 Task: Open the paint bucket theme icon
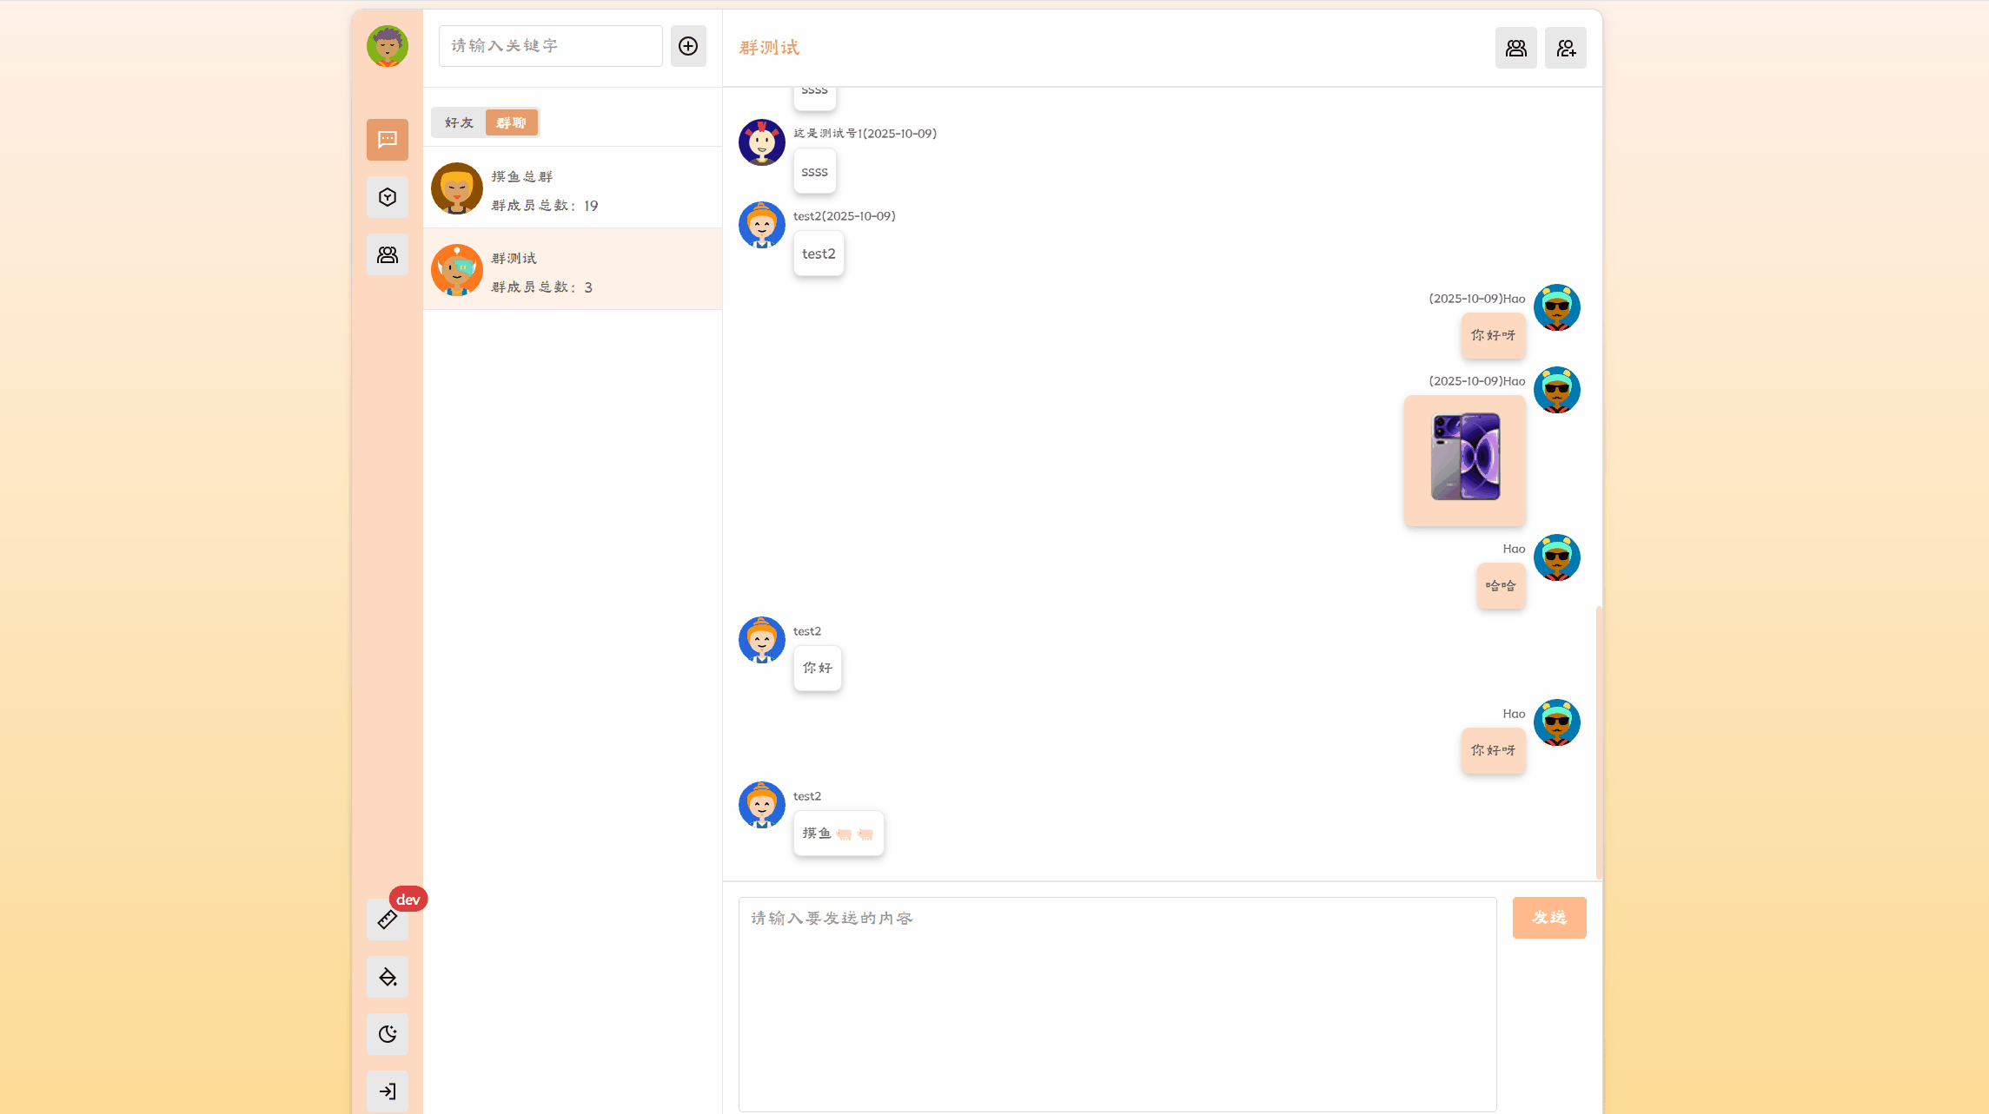point(388,977)
